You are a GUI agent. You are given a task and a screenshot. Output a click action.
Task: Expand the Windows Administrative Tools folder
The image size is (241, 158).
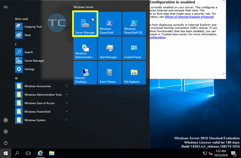(42, 94)
